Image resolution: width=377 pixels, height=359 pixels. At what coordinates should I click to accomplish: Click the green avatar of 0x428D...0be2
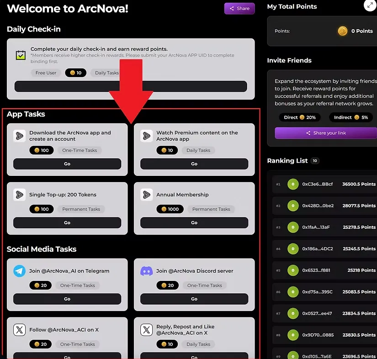tap(293, 206)
